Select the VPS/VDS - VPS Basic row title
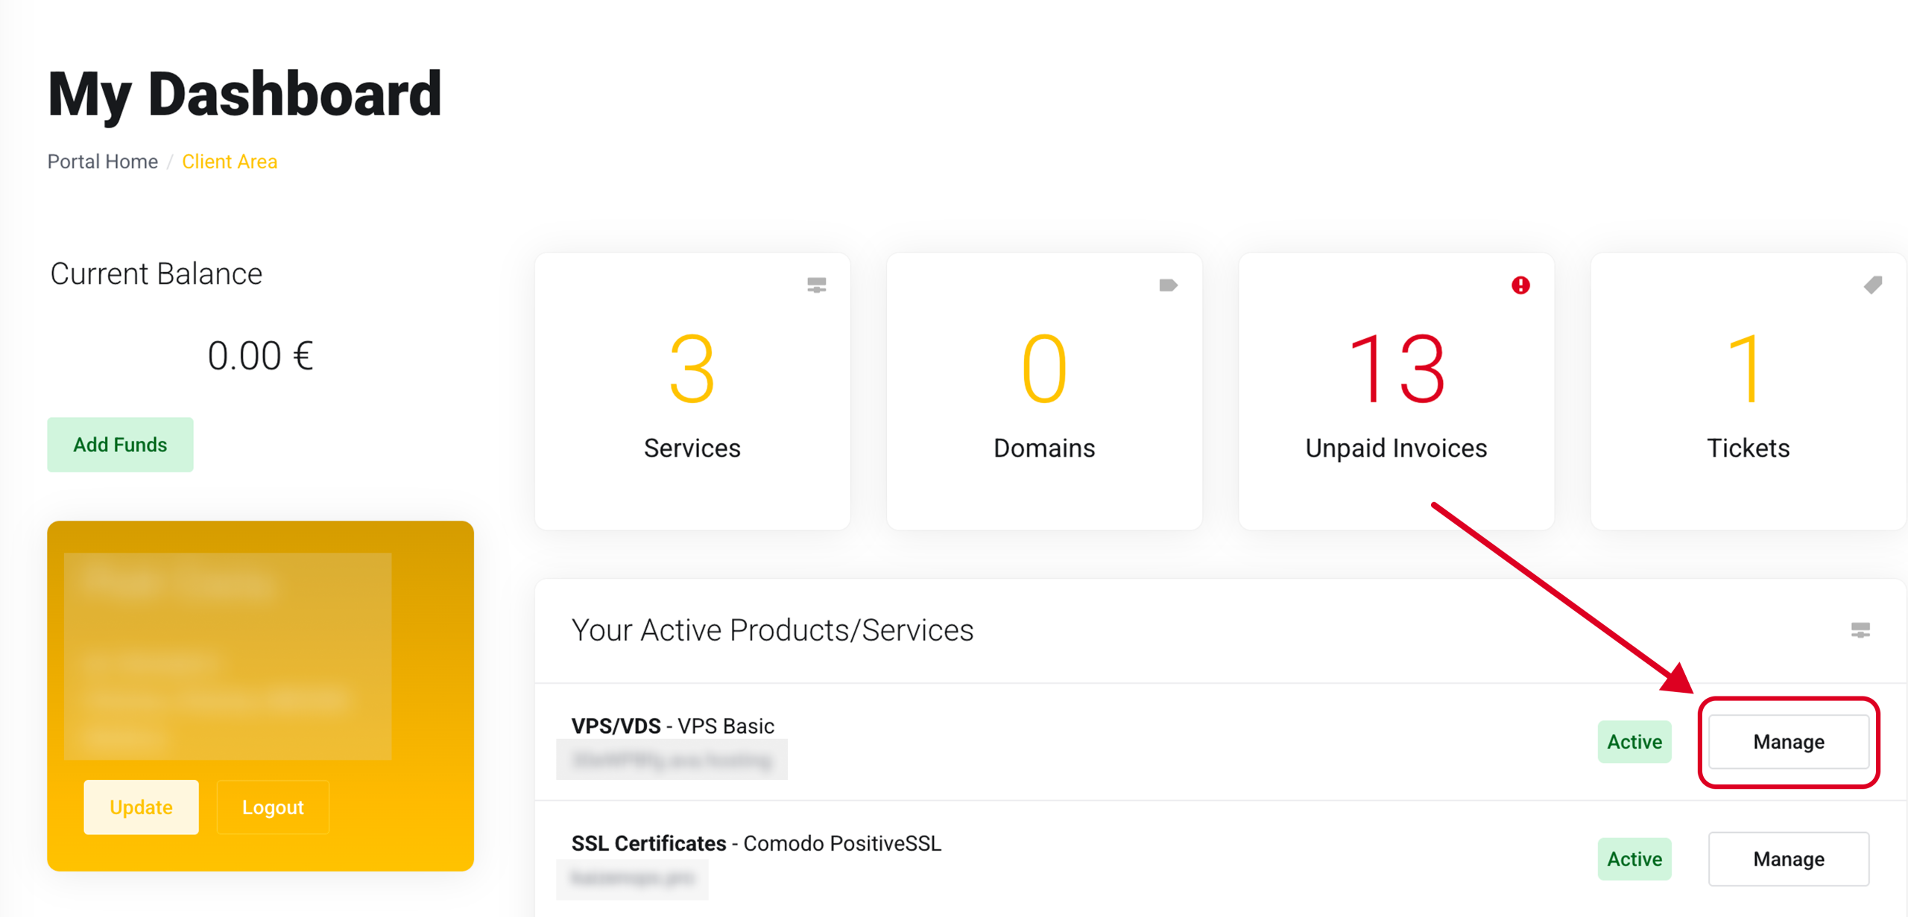1908x917 pixels. tap(672, 726)
